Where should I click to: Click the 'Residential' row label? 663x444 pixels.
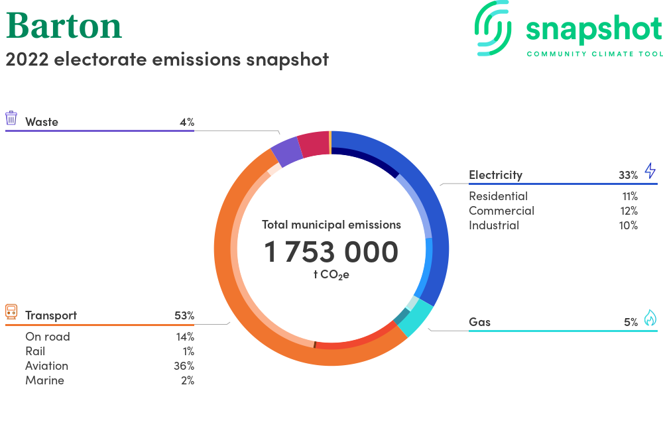498,196
